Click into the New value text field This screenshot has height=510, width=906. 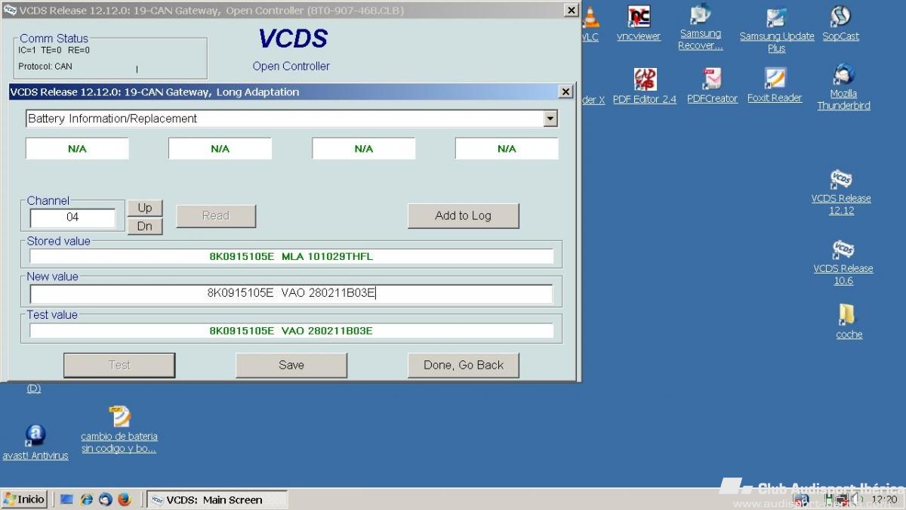291,293
